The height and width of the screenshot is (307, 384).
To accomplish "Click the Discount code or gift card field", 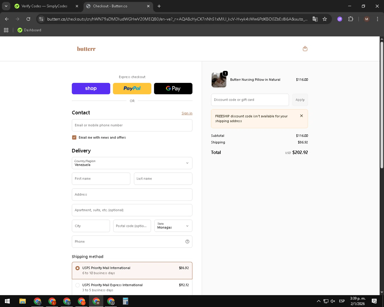I will point(250,100).
